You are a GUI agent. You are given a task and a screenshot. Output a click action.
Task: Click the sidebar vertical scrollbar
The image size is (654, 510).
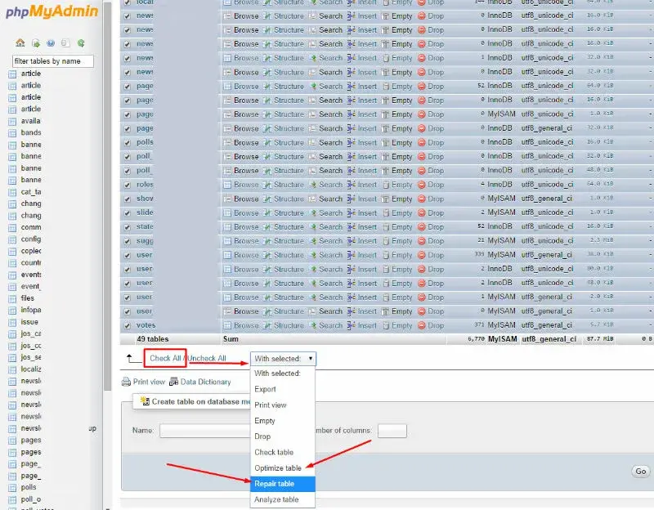click(108, 196)
